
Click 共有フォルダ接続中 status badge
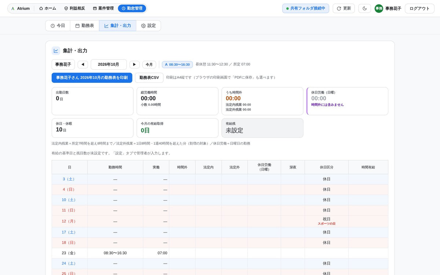pyautogui.click(x=306, y=8)
